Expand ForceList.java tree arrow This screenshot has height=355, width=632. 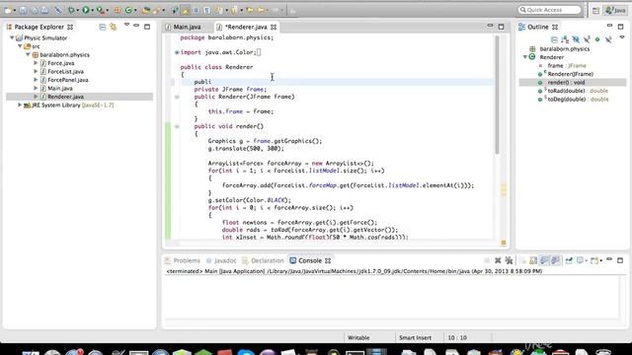pos(36,72)
